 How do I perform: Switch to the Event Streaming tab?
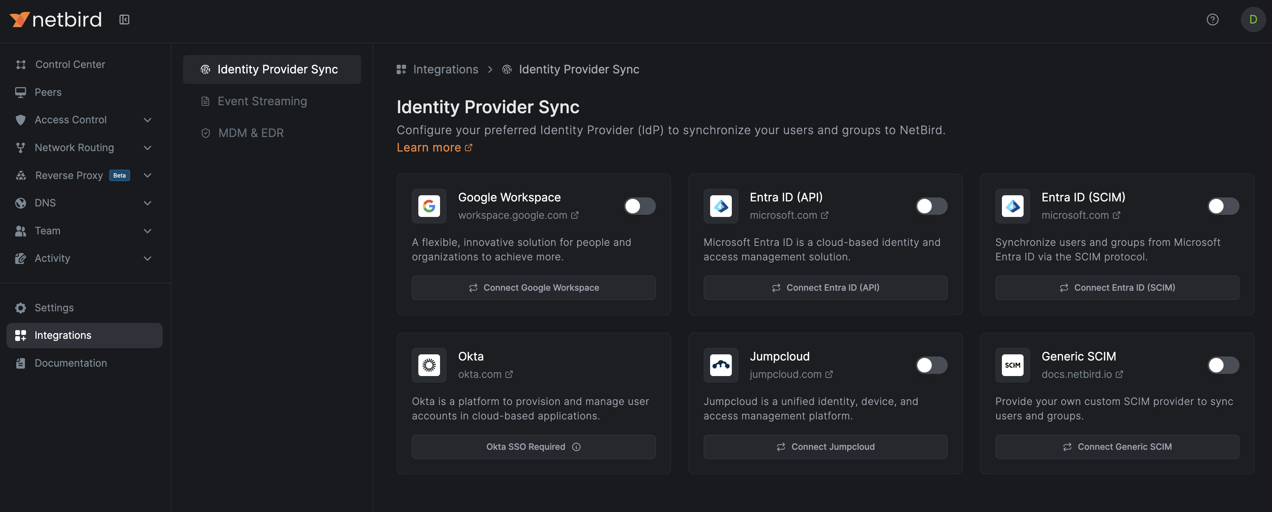point(272,101)
